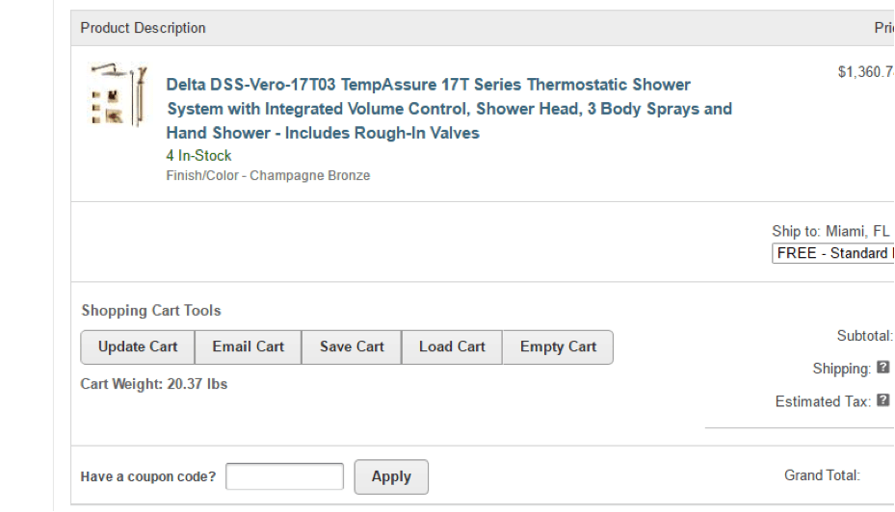Focus the coupon code input field
895x512 pixels.
coord(285,476)
